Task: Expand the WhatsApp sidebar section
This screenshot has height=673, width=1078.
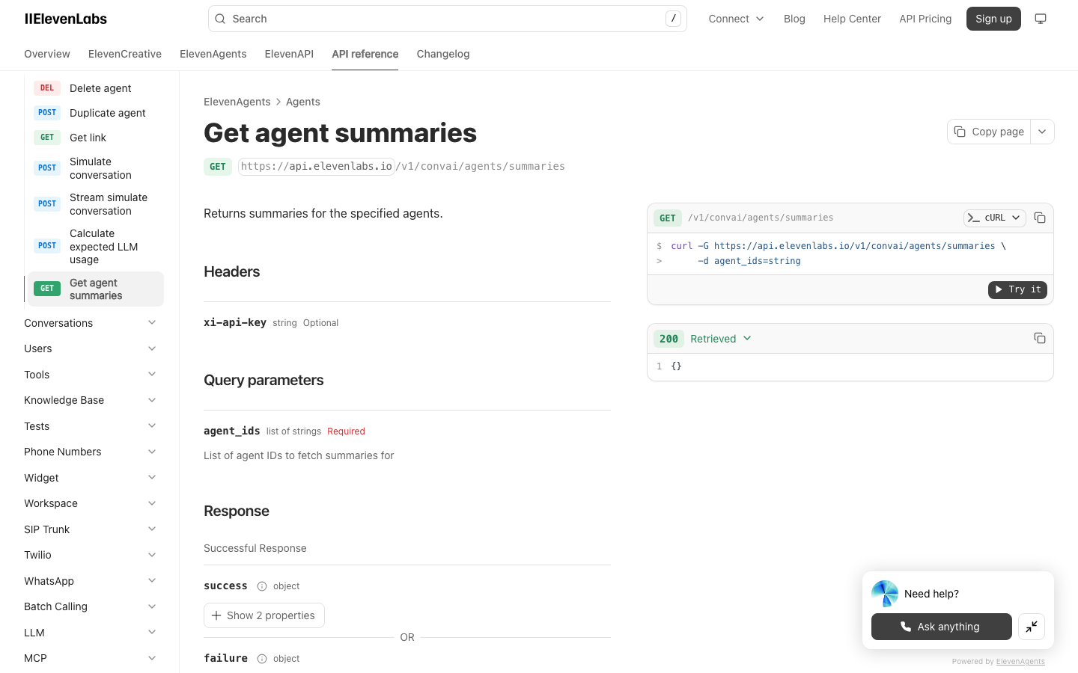Action: pos(90,581)
